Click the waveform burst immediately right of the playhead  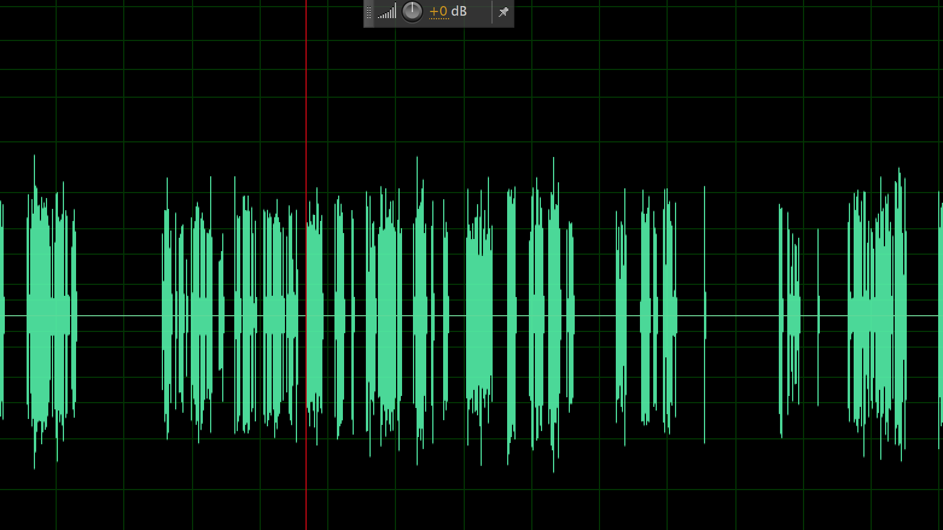pos(315,314)
